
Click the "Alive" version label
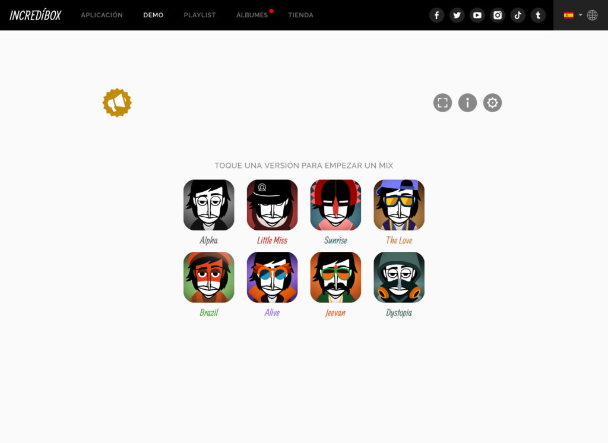click(272, 313)
